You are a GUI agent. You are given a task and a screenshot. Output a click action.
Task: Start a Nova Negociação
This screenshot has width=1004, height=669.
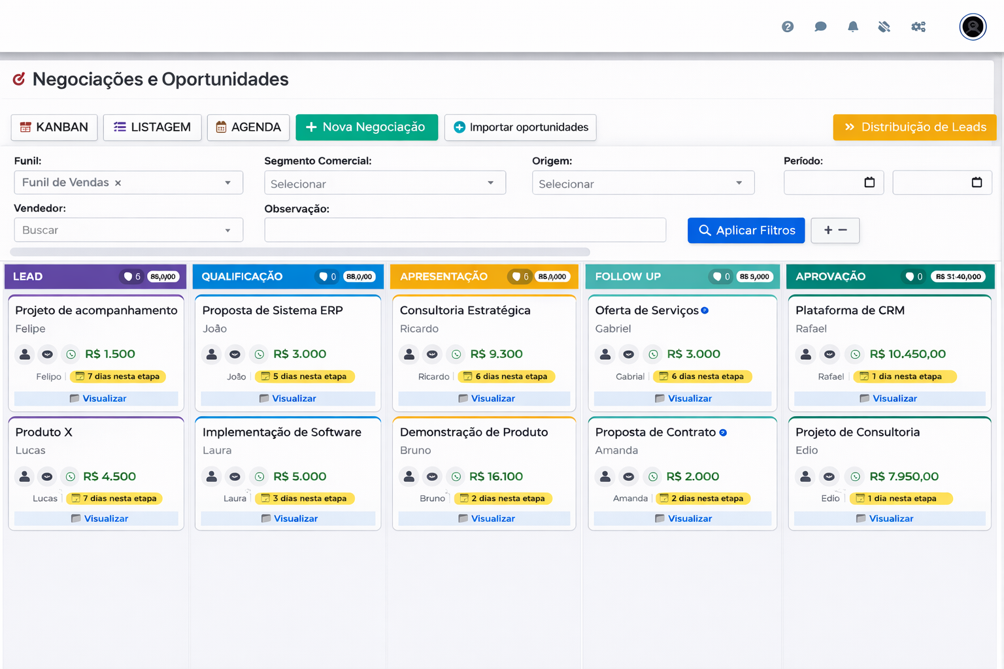(367, 127)
